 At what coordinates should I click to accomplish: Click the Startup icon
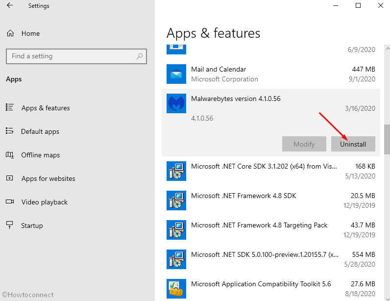[x=10, y=225]
